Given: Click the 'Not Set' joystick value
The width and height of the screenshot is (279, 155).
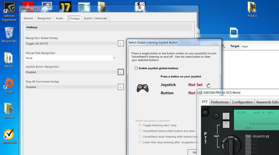Looking at the screenshot, I should [195, 85].
